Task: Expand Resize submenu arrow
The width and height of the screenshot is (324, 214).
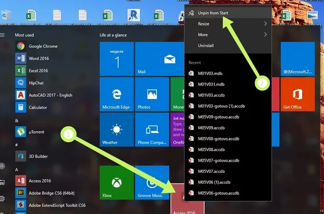Action: point(265,24)
